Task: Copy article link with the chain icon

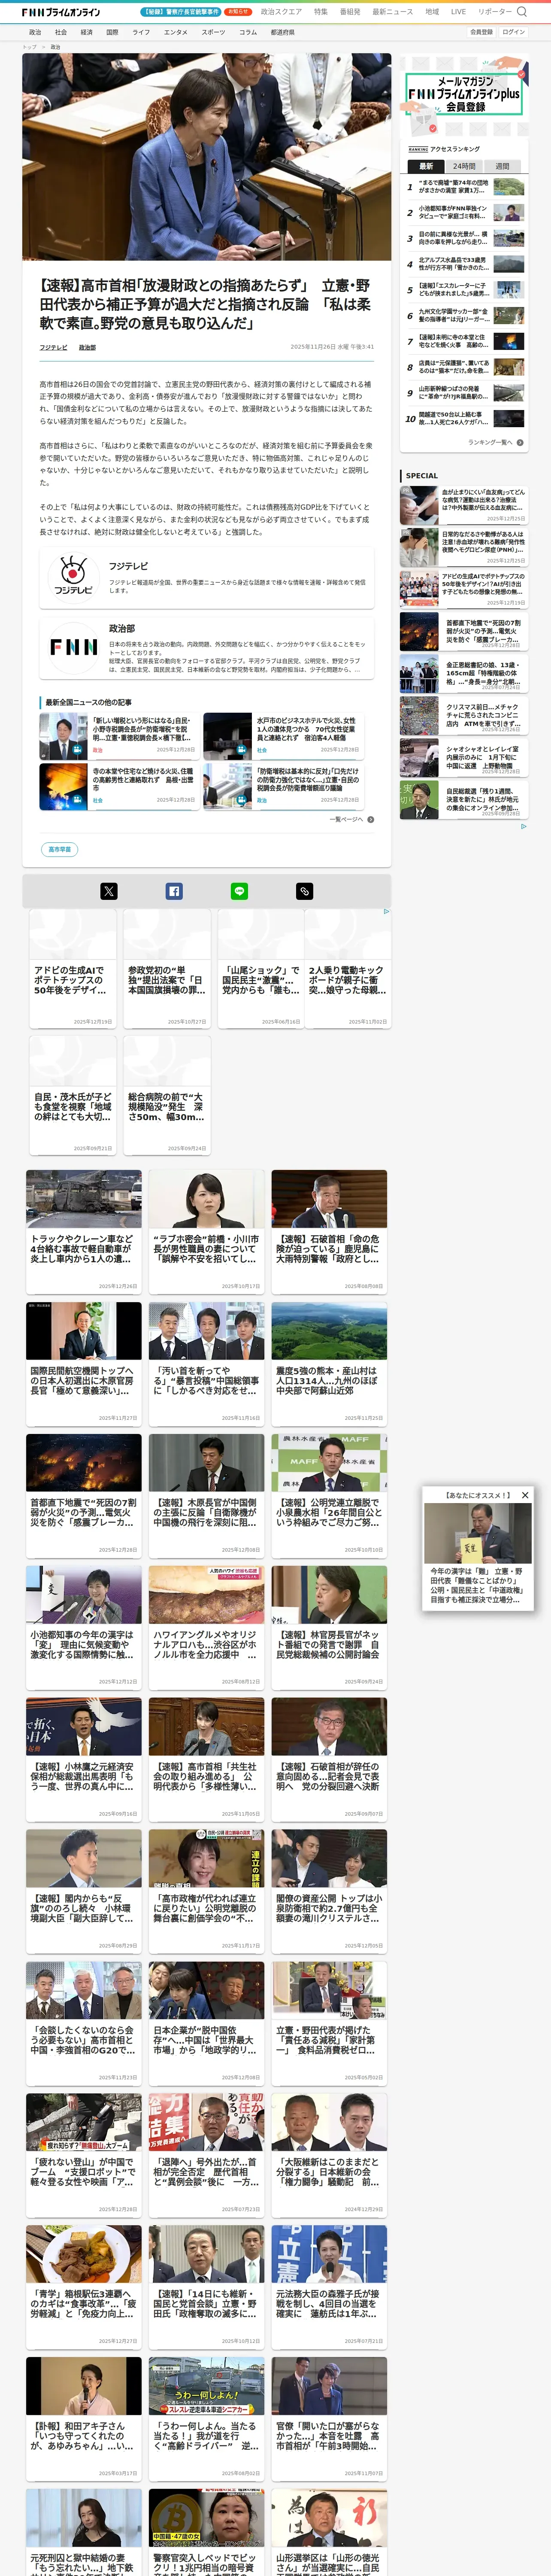Action: coord(305,891)
